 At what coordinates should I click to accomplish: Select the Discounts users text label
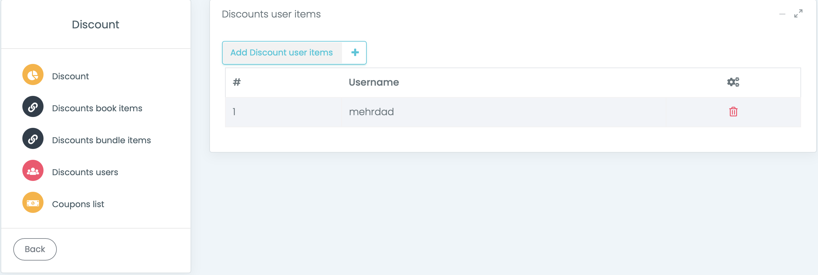tap(85, 172)
